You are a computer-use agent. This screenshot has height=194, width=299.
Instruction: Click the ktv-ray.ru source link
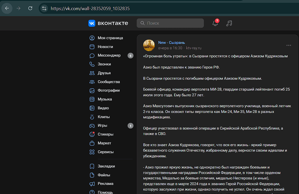[x=194, y=48]
